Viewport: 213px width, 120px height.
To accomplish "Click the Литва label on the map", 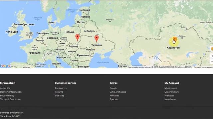I will [x=81, y=22].
